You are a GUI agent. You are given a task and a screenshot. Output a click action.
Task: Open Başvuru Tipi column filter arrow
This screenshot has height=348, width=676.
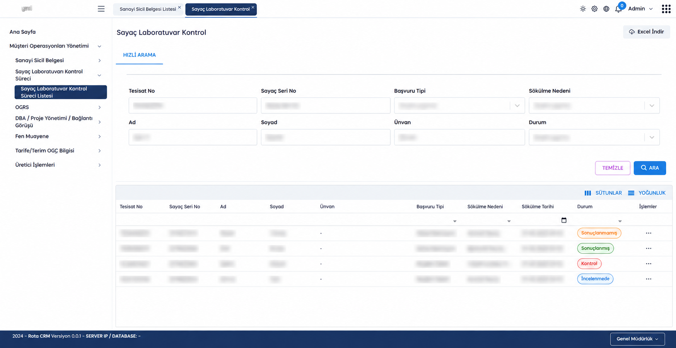click(455, 221)
